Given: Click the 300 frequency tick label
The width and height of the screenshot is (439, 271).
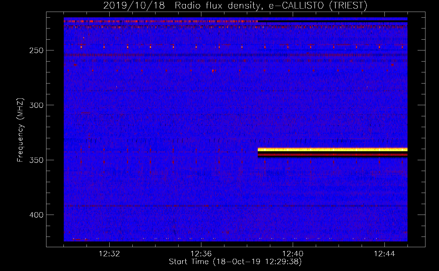Looking at the screenshot, I should point(36,105).
